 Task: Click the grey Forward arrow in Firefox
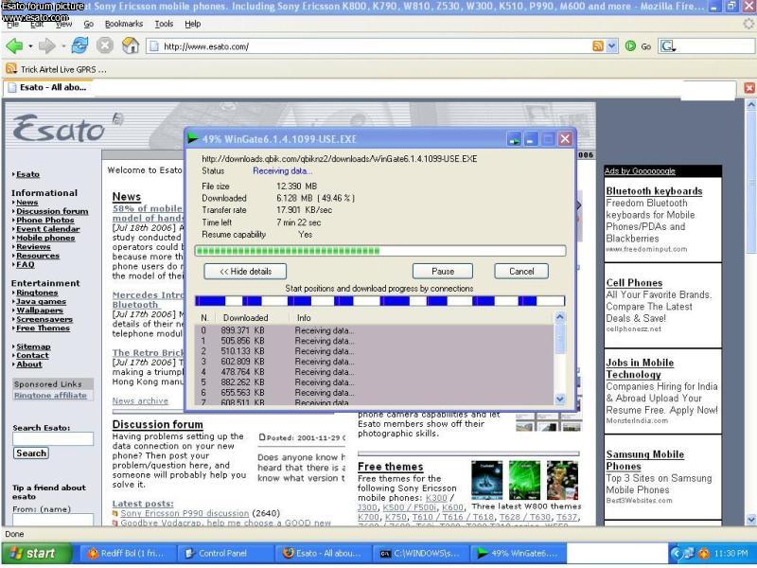[46, 46]
